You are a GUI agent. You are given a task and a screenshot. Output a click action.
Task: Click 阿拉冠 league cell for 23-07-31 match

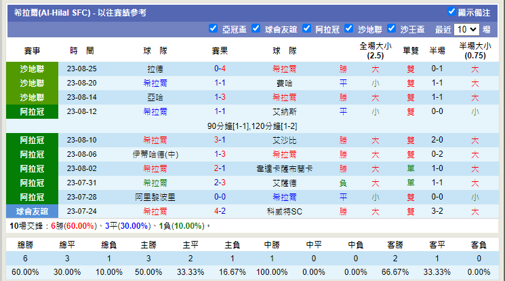tap(33, 183)
